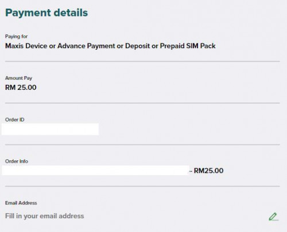Click the words Prepaid SIM Pack
This screenshot has width=287, height=232.
click(x=188, y=46)
